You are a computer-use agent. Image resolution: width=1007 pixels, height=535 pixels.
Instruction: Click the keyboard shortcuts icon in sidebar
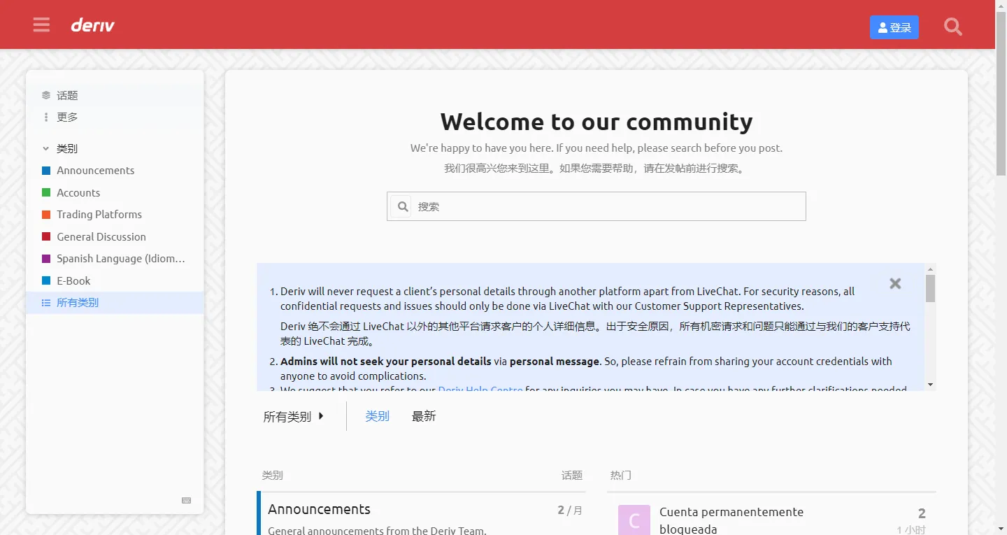[187, 500]
